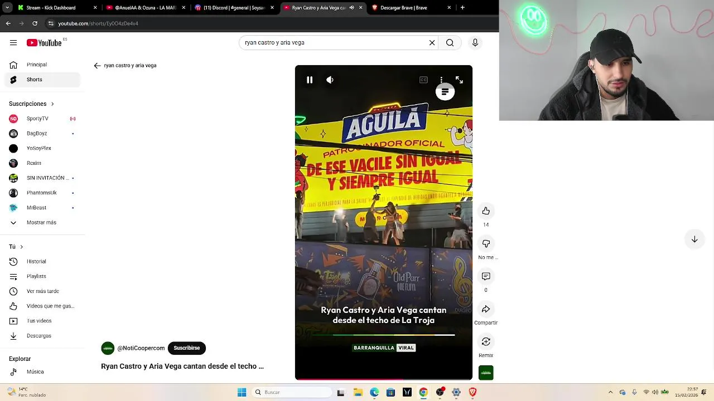Image resolution: width=714 pixels, height=401 pixels.
Task: Dislike the Short with thumbs down
Action: pyautogui.click(x=486, y=244)
